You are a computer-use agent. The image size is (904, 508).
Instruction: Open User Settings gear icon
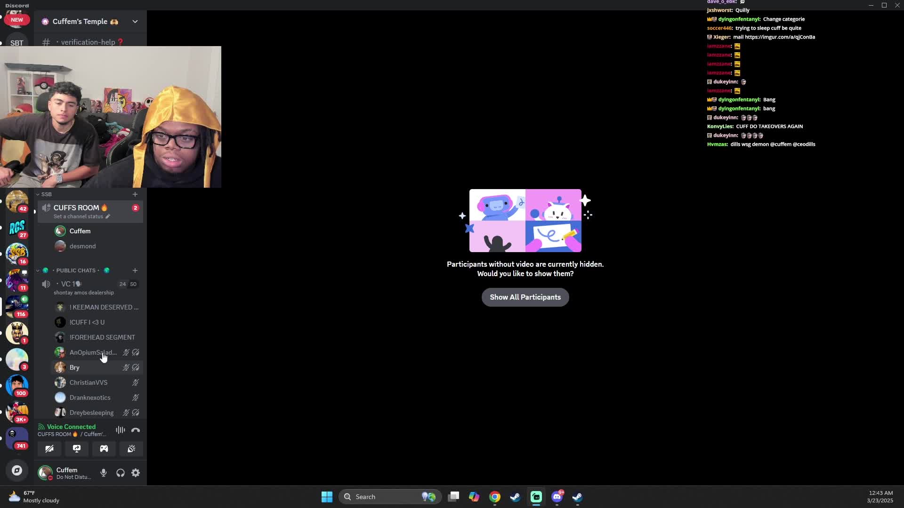[x=136, y=473]
